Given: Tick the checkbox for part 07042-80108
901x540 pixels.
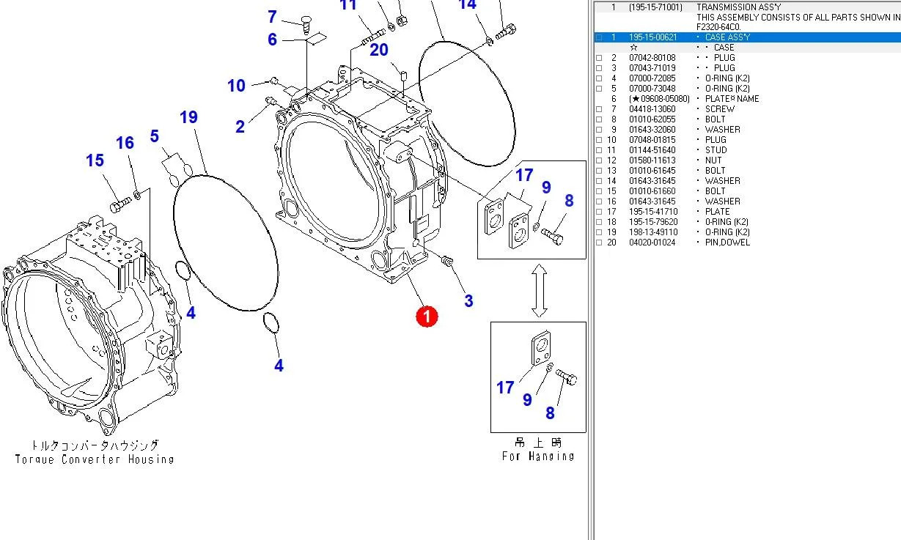Looking at the screenshot, I should (x=599, y=58).
